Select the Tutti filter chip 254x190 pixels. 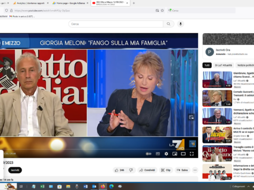[207, 65]
